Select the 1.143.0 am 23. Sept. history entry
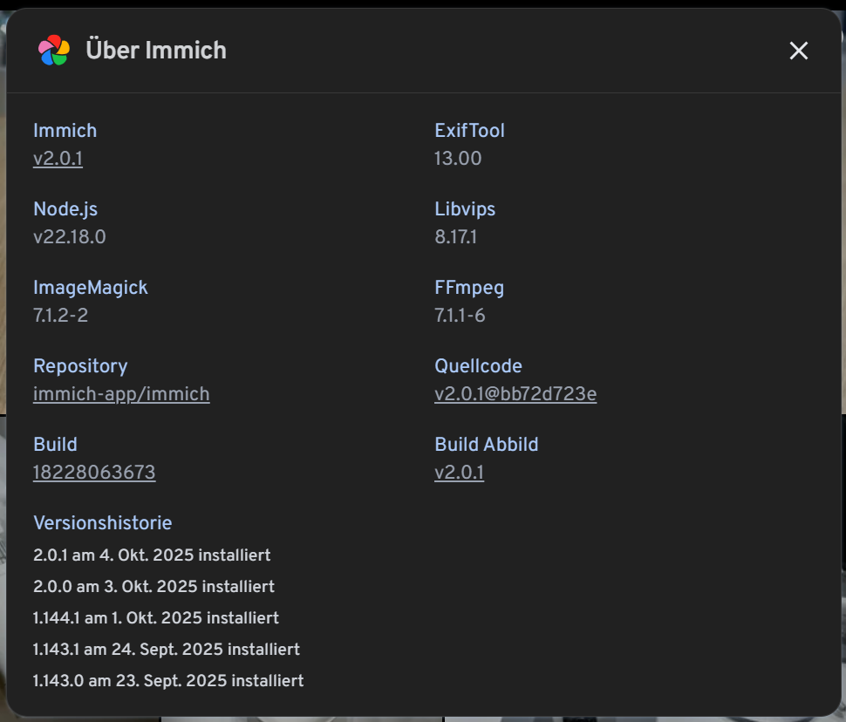The image size is (846, 722). tap(168, 681)
